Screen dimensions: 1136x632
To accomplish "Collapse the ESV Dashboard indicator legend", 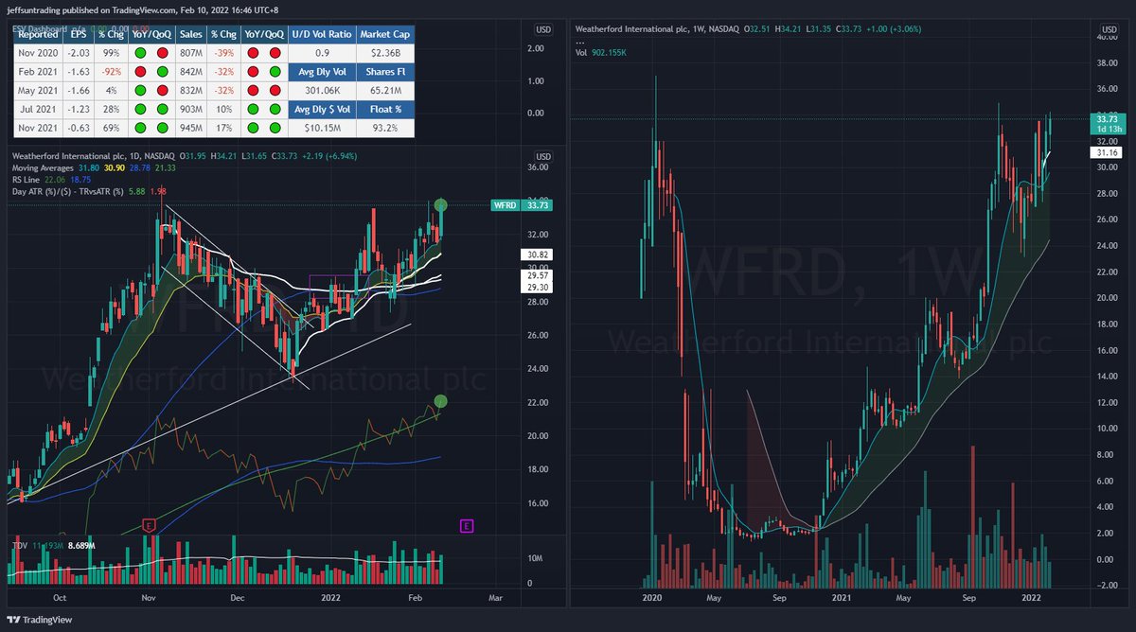I will coord(40,29).
